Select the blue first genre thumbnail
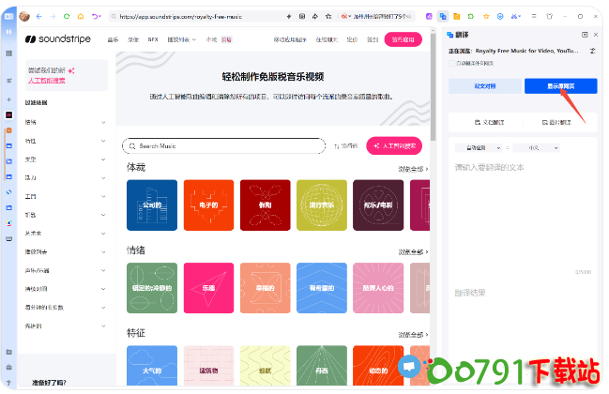This screenshot has width=609, height=394. pyautogui.click(x=151, y=205)
